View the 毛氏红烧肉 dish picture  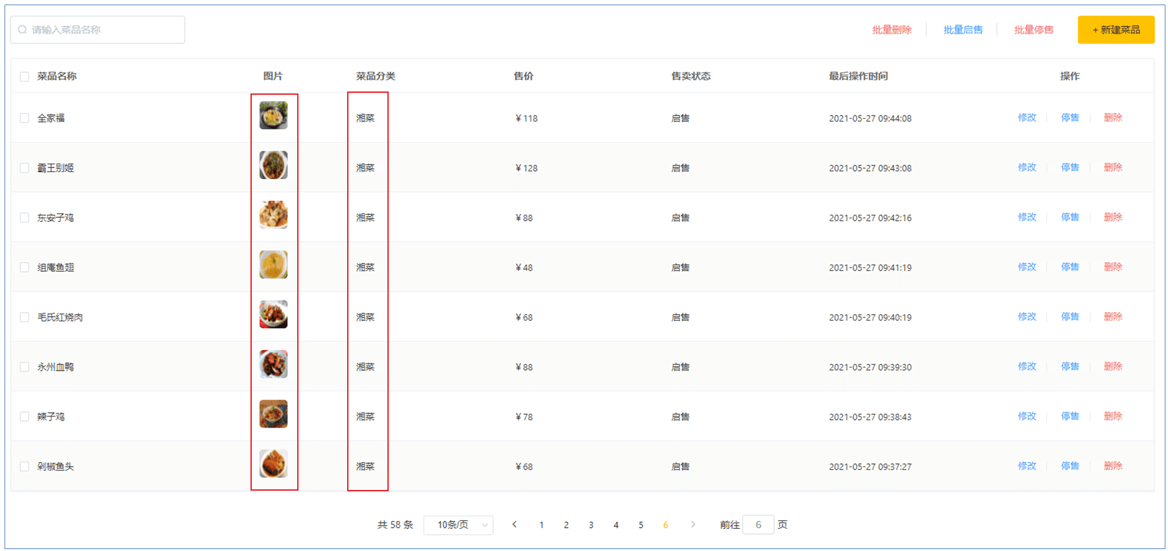pyautogui.click(x=273, y=315)
